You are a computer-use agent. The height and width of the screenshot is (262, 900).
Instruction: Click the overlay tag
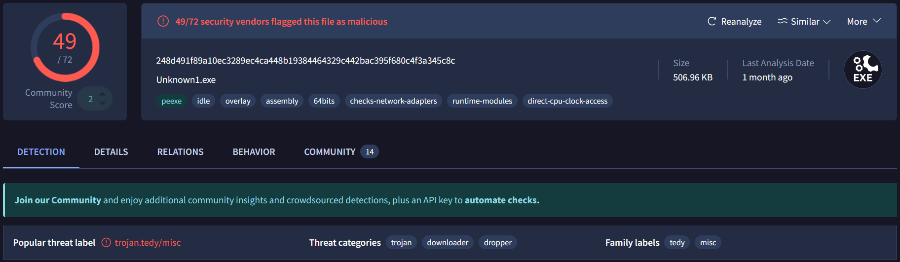(238, 101)
